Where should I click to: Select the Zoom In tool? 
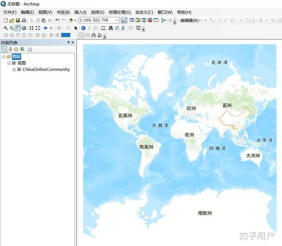click(5, 28)
